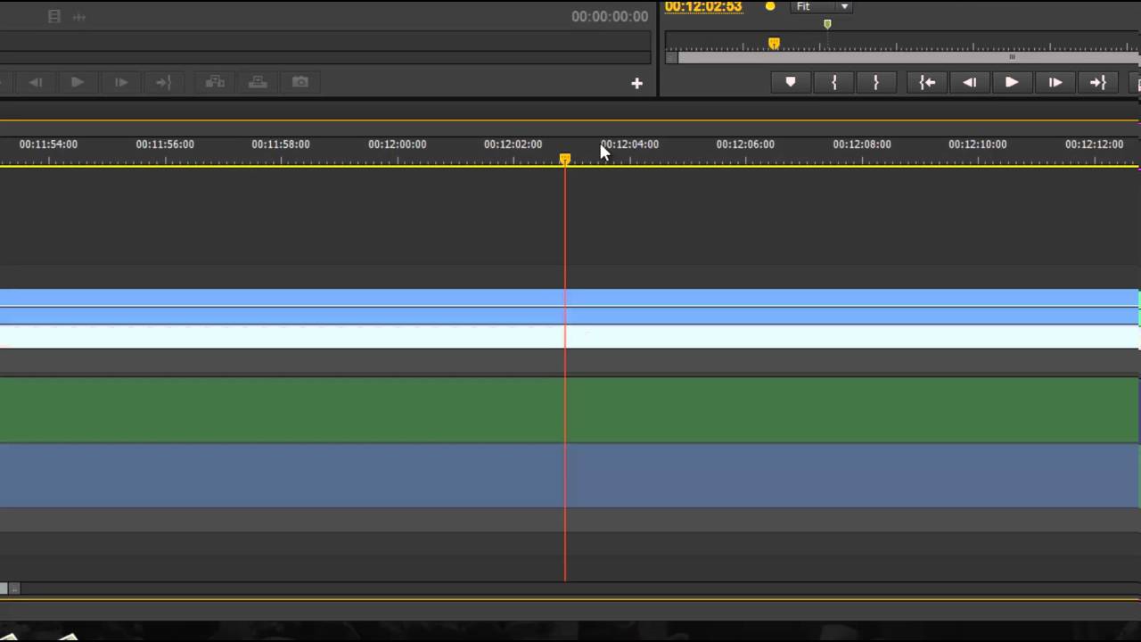The height and width of the screenshot is (642, 1141).
Task: Click the Source monitor Drag Audio Only waveform icon
Action: click(x=79, y=16)
